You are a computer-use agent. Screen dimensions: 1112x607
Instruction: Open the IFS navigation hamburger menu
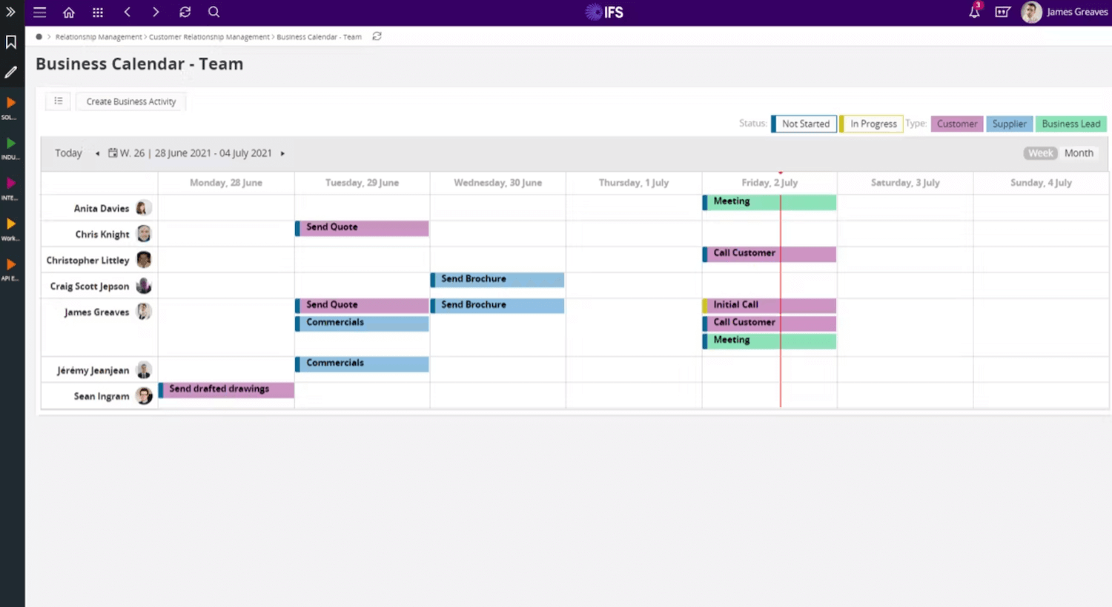39,12
